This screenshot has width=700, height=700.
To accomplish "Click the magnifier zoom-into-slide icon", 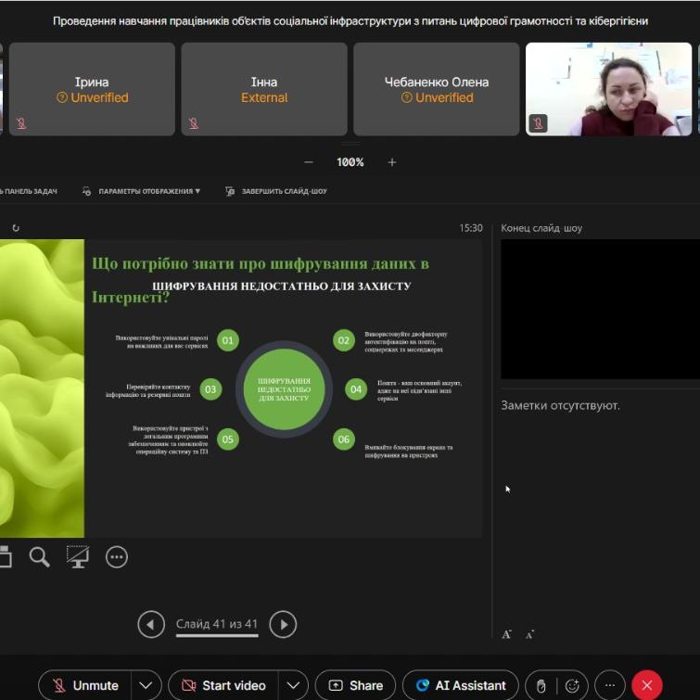I will point(39,556).
